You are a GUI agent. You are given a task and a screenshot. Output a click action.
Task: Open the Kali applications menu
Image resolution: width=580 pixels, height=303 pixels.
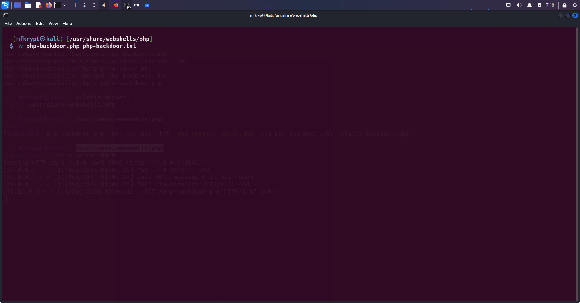[5, 5]
